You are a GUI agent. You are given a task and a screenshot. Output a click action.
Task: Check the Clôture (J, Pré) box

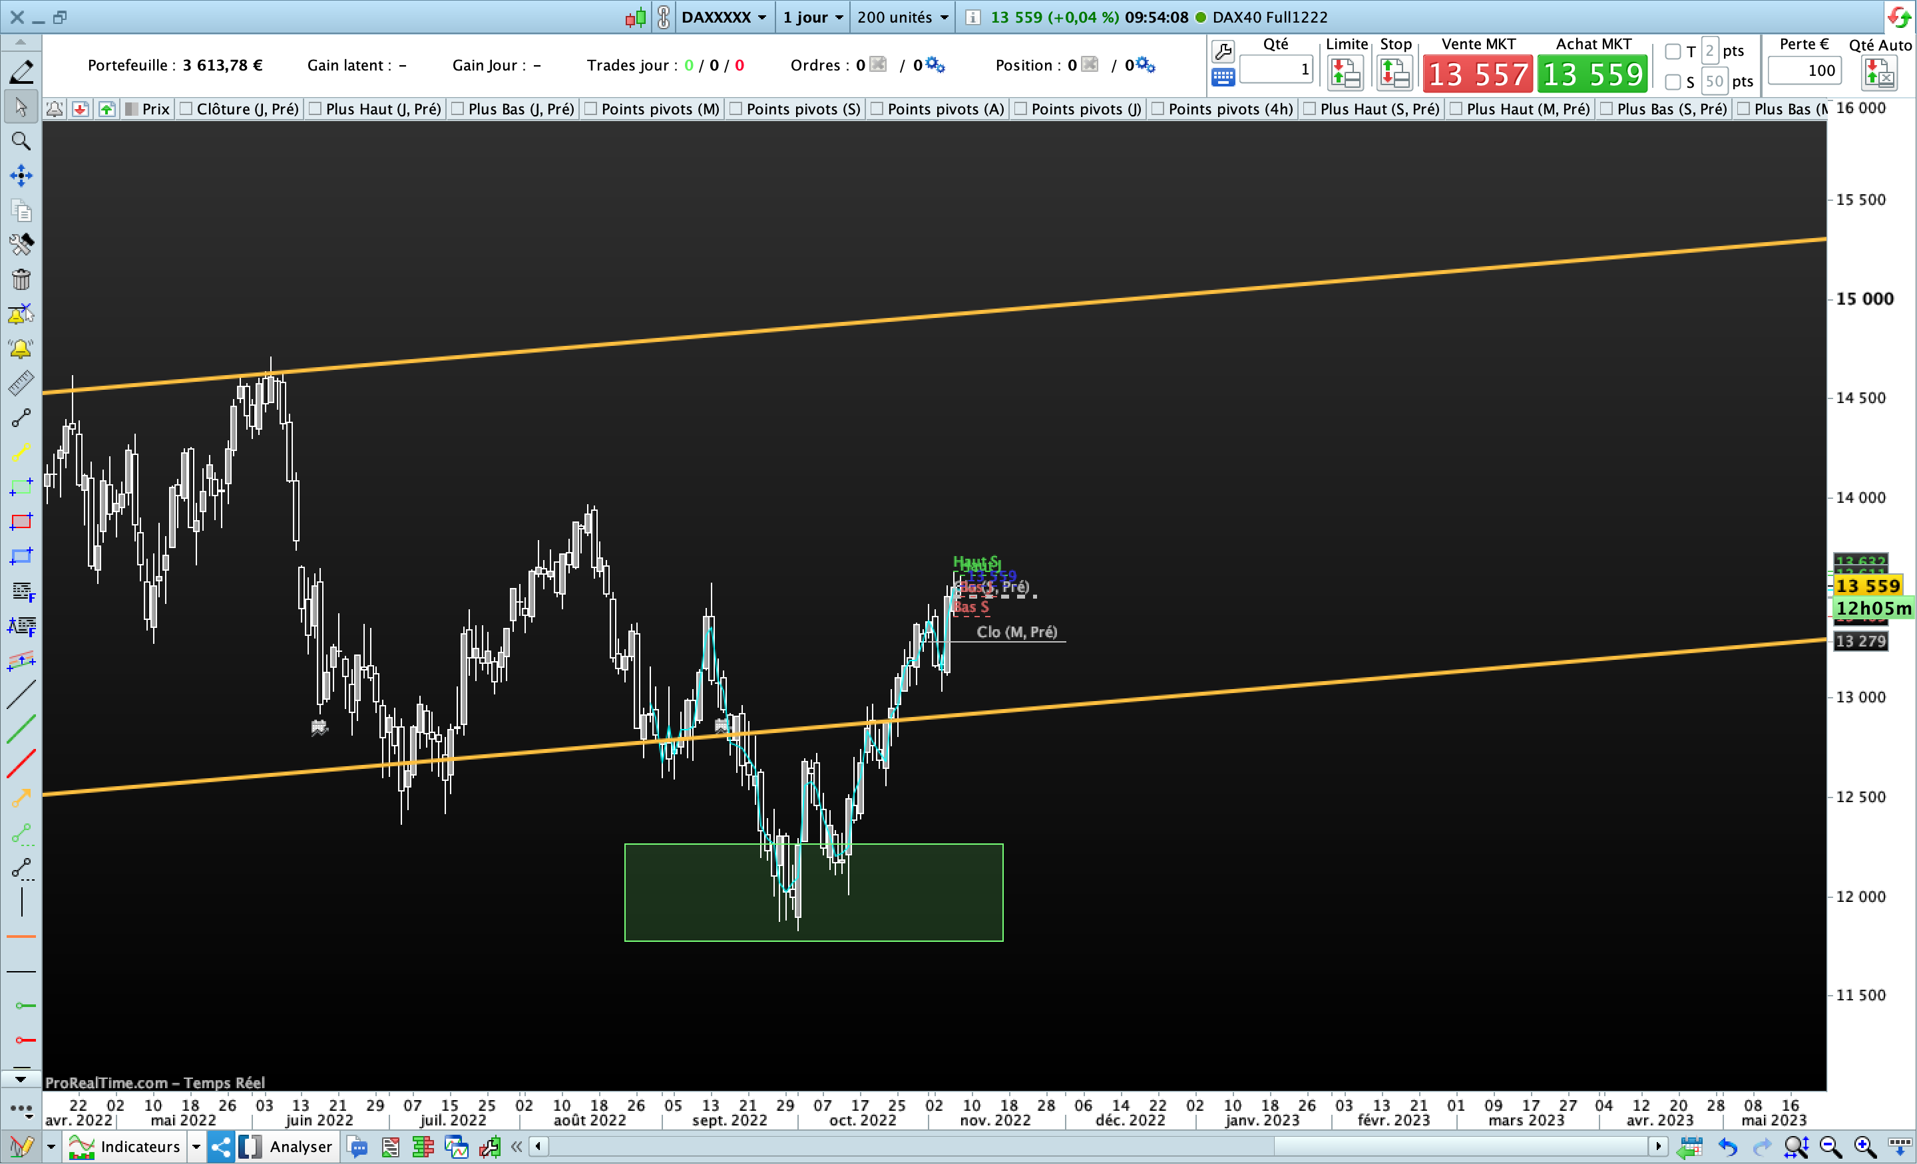coord(187,109)
